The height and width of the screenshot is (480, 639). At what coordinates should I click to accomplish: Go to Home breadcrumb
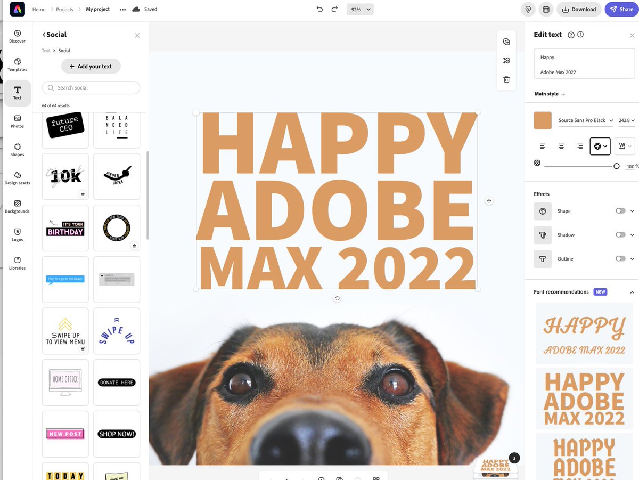pos(39,10)
